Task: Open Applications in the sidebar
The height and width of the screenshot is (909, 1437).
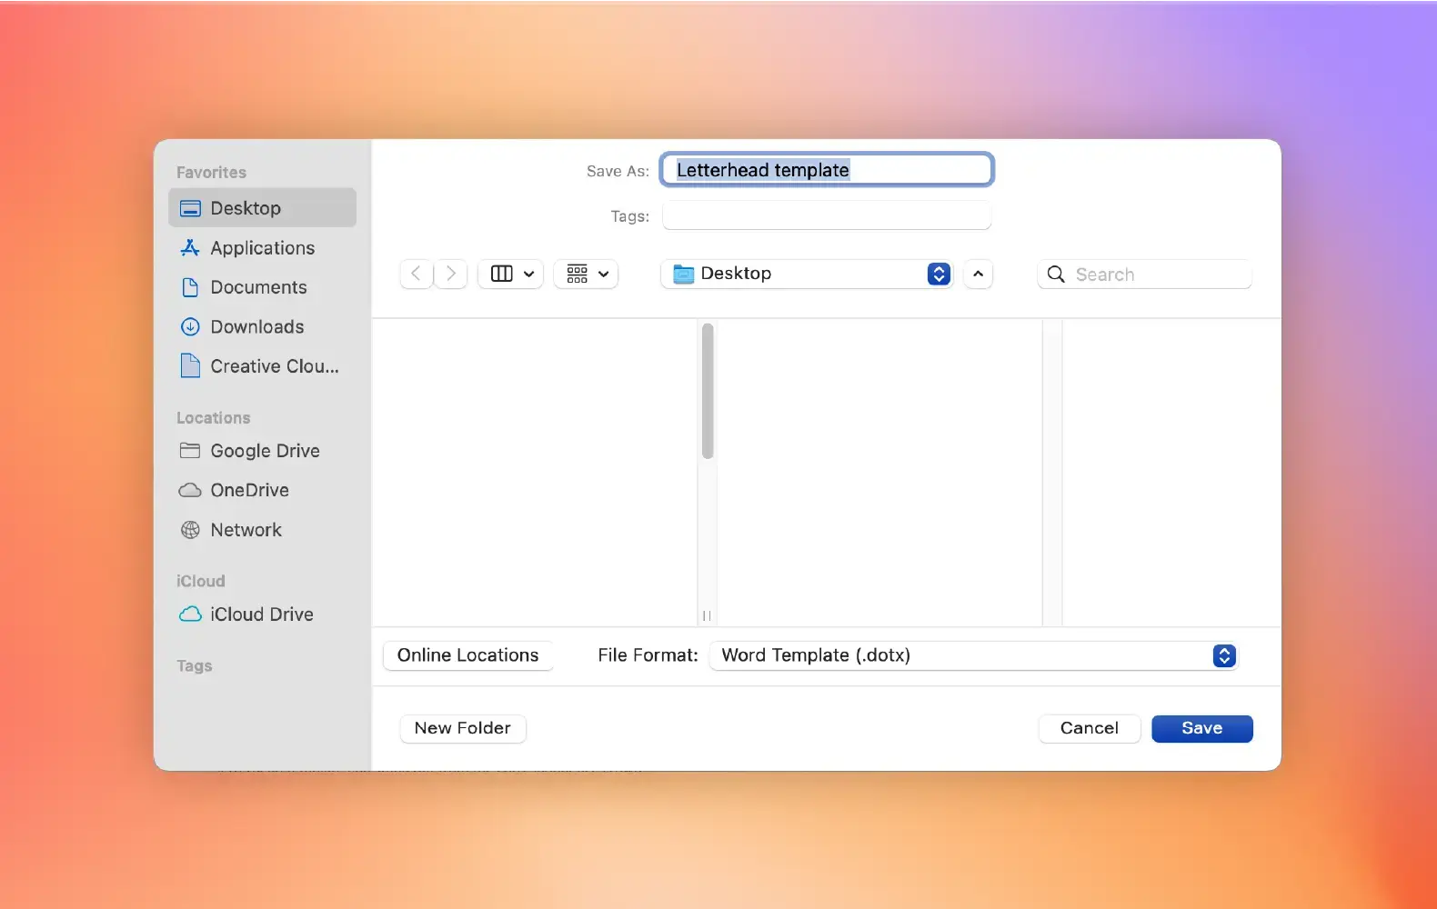Action: pos(262,248)
